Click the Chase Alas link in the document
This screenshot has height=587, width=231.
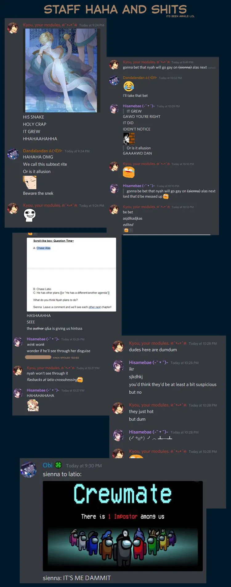point(43,248)
